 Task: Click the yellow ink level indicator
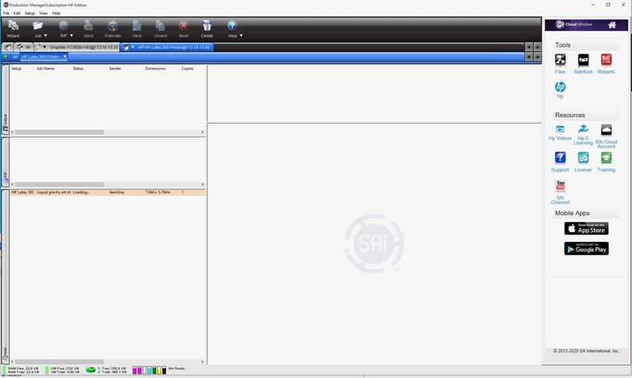(159, 370)
